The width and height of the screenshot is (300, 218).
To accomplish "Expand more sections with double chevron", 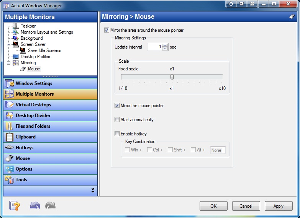I will coord(93,190).
